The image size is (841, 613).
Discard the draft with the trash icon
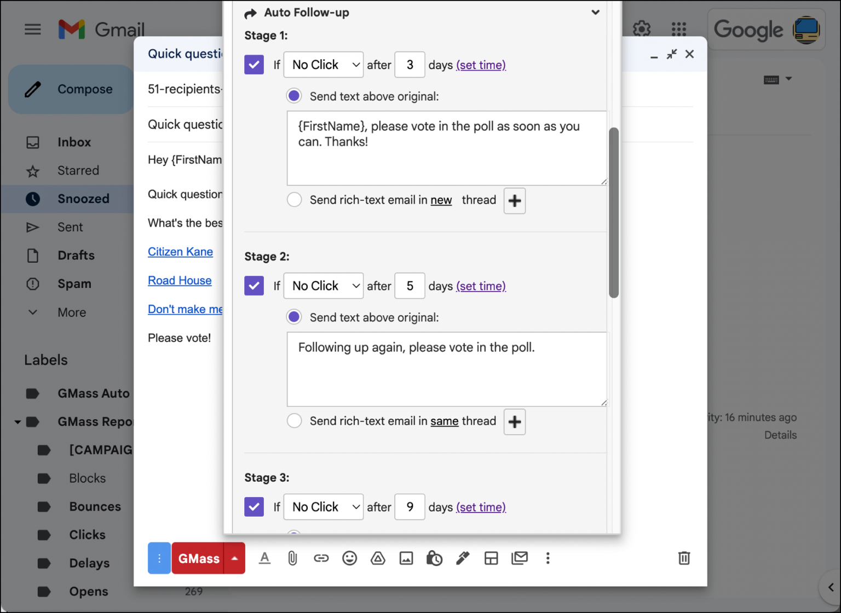[684, 558]
